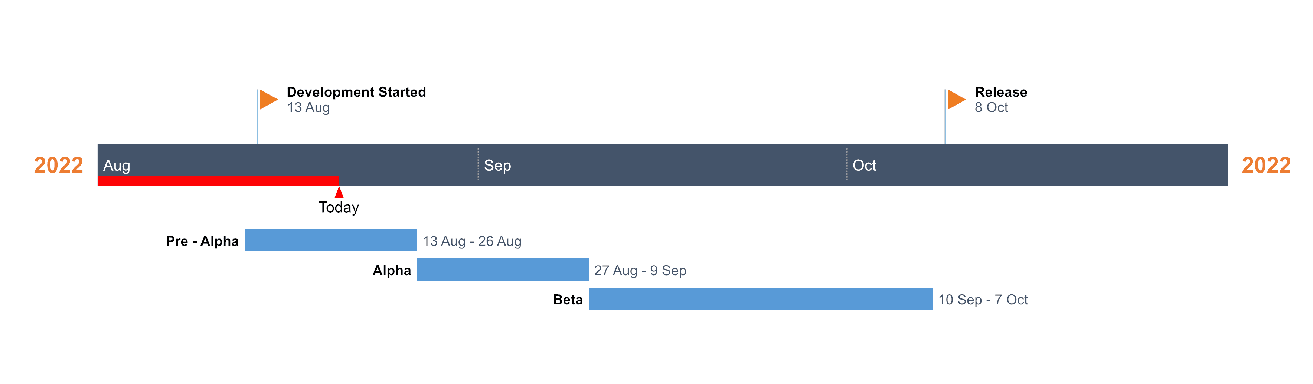Click the left orange 2022 year label
The image size is (1313, 384).
point(59,165)
